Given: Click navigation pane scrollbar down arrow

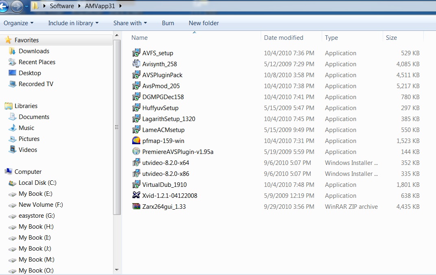Looking at the screenshot, I should pos(117,270).
